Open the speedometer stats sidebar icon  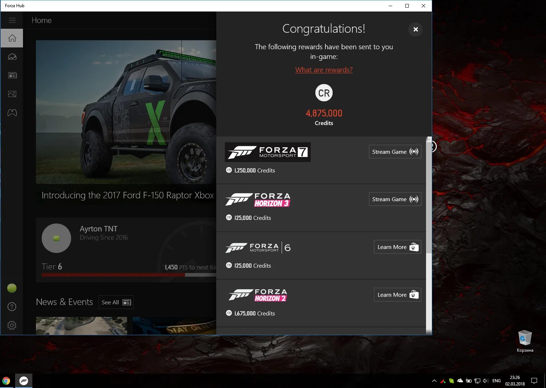12,57
